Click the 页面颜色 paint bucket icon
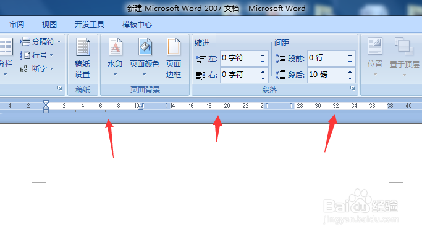This screenshot has height=234, width=422. click(x=145, y=47)
